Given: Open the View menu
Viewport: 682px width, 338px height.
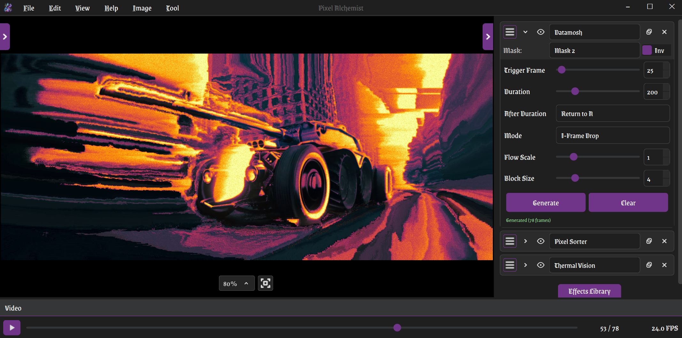Looking at the screenshot, I should [x=82, y=8].
